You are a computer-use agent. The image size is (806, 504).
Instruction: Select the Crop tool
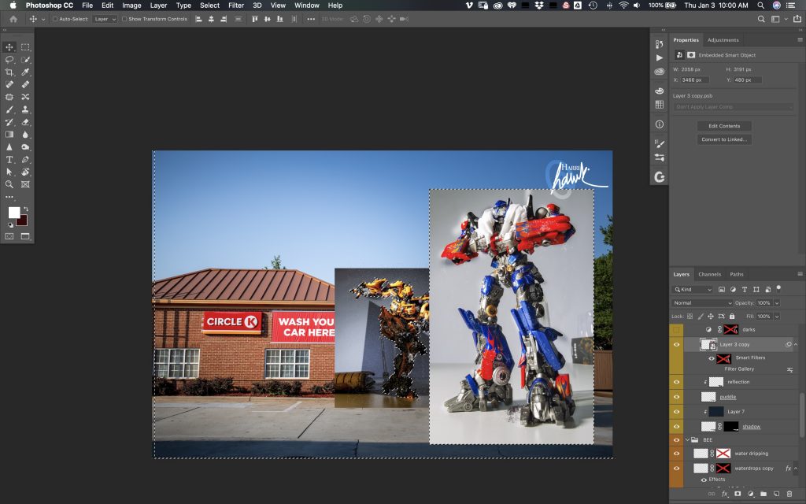click(x=9, y=72)
